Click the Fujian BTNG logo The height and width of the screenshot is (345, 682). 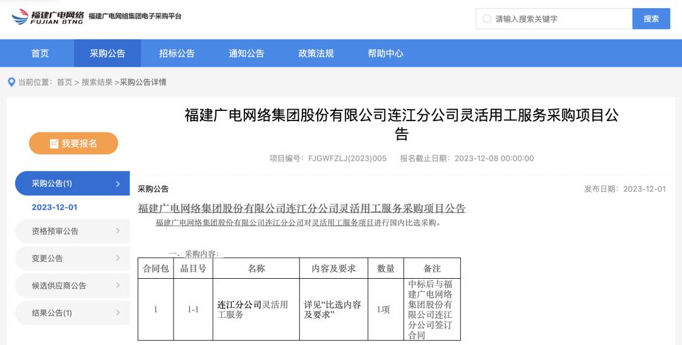pos(47,17)
